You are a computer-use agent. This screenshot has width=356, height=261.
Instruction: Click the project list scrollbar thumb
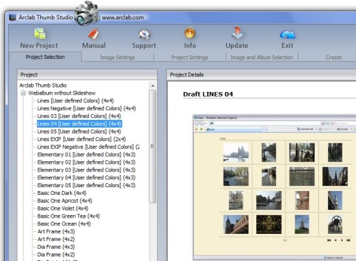pyautogui.click(x=152, y=146)
